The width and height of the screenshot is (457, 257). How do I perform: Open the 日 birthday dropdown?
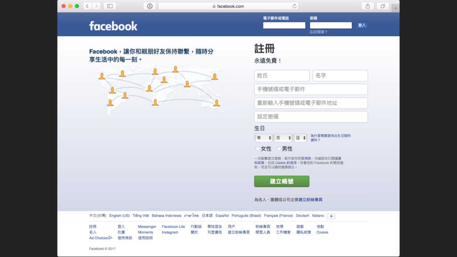point(300,138)
